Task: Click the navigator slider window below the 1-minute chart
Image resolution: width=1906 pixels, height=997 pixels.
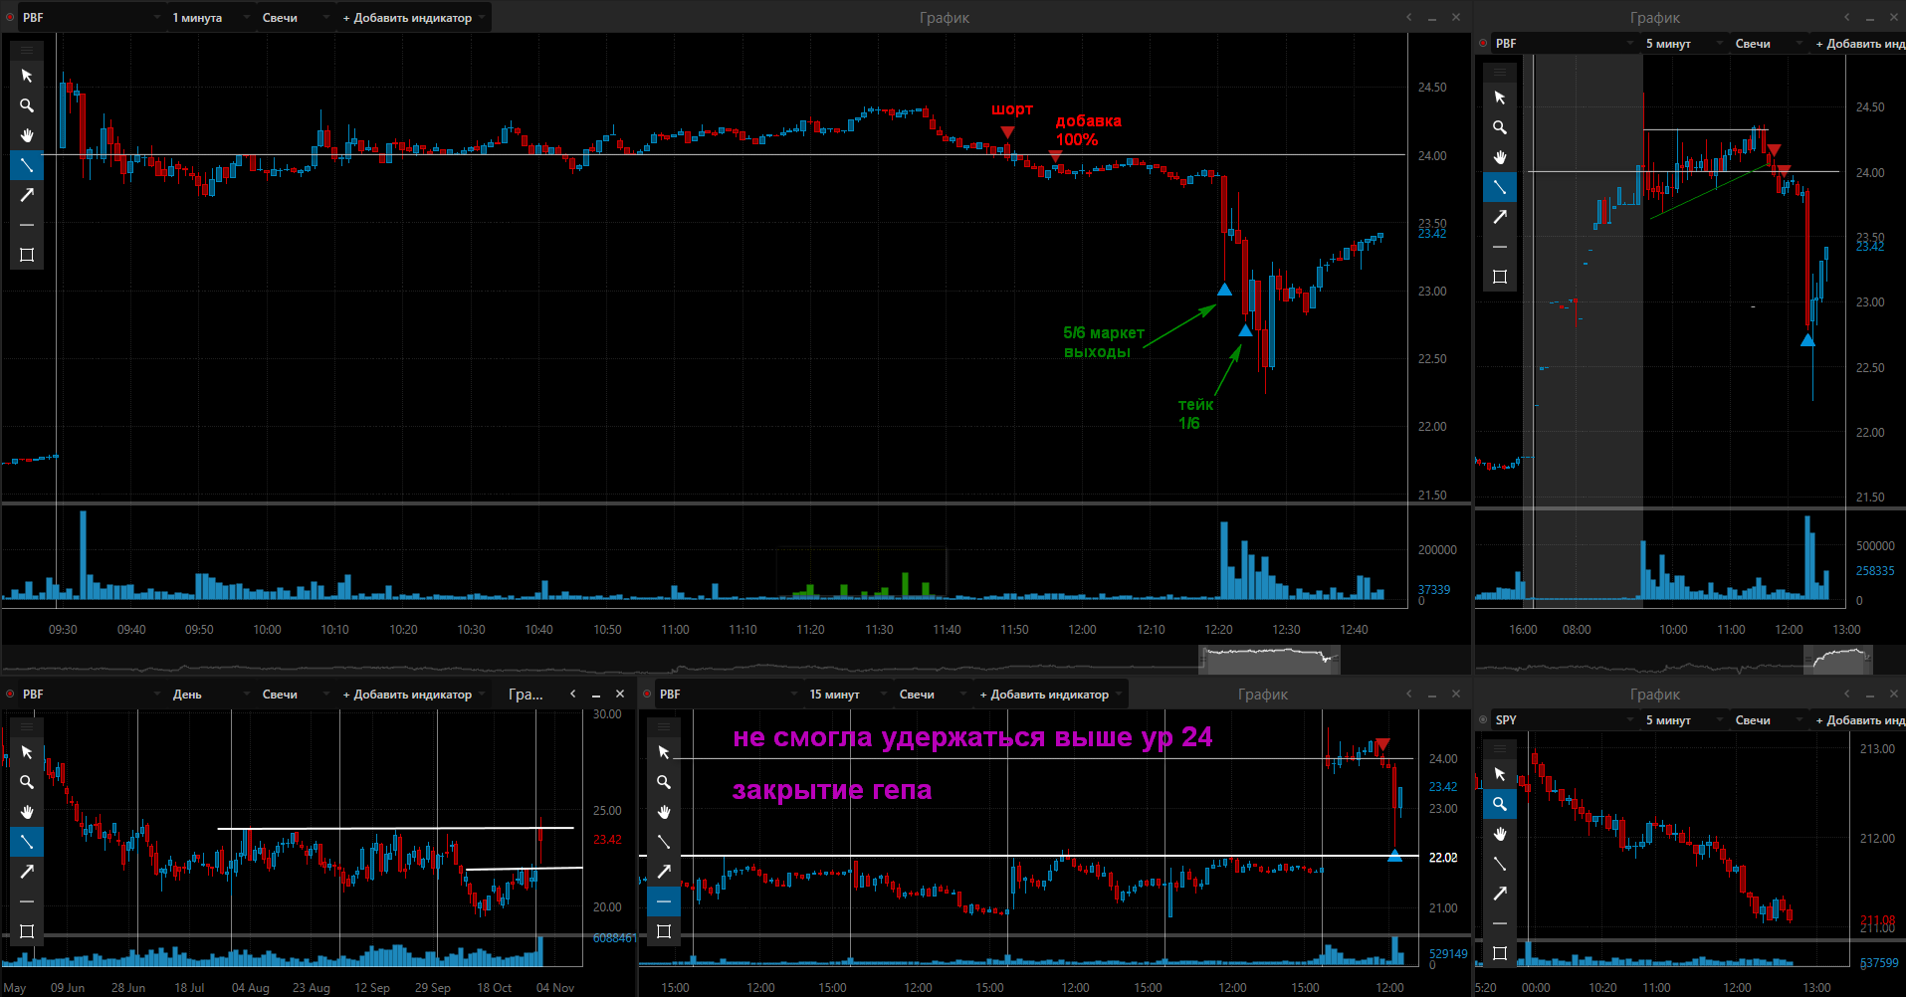Action: coord(1269,659)
